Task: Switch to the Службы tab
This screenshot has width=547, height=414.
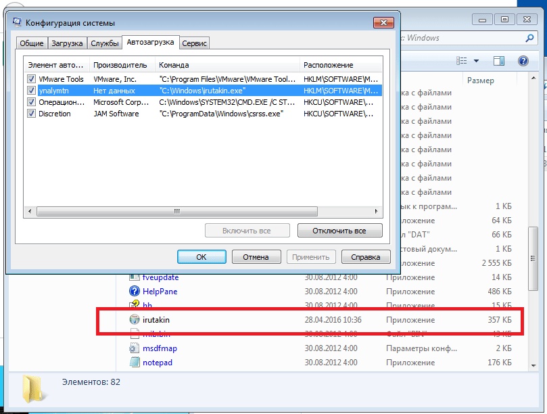Action: (x=105, y=43)
